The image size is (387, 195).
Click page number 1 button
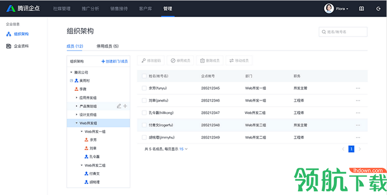(x=351, y=149)
